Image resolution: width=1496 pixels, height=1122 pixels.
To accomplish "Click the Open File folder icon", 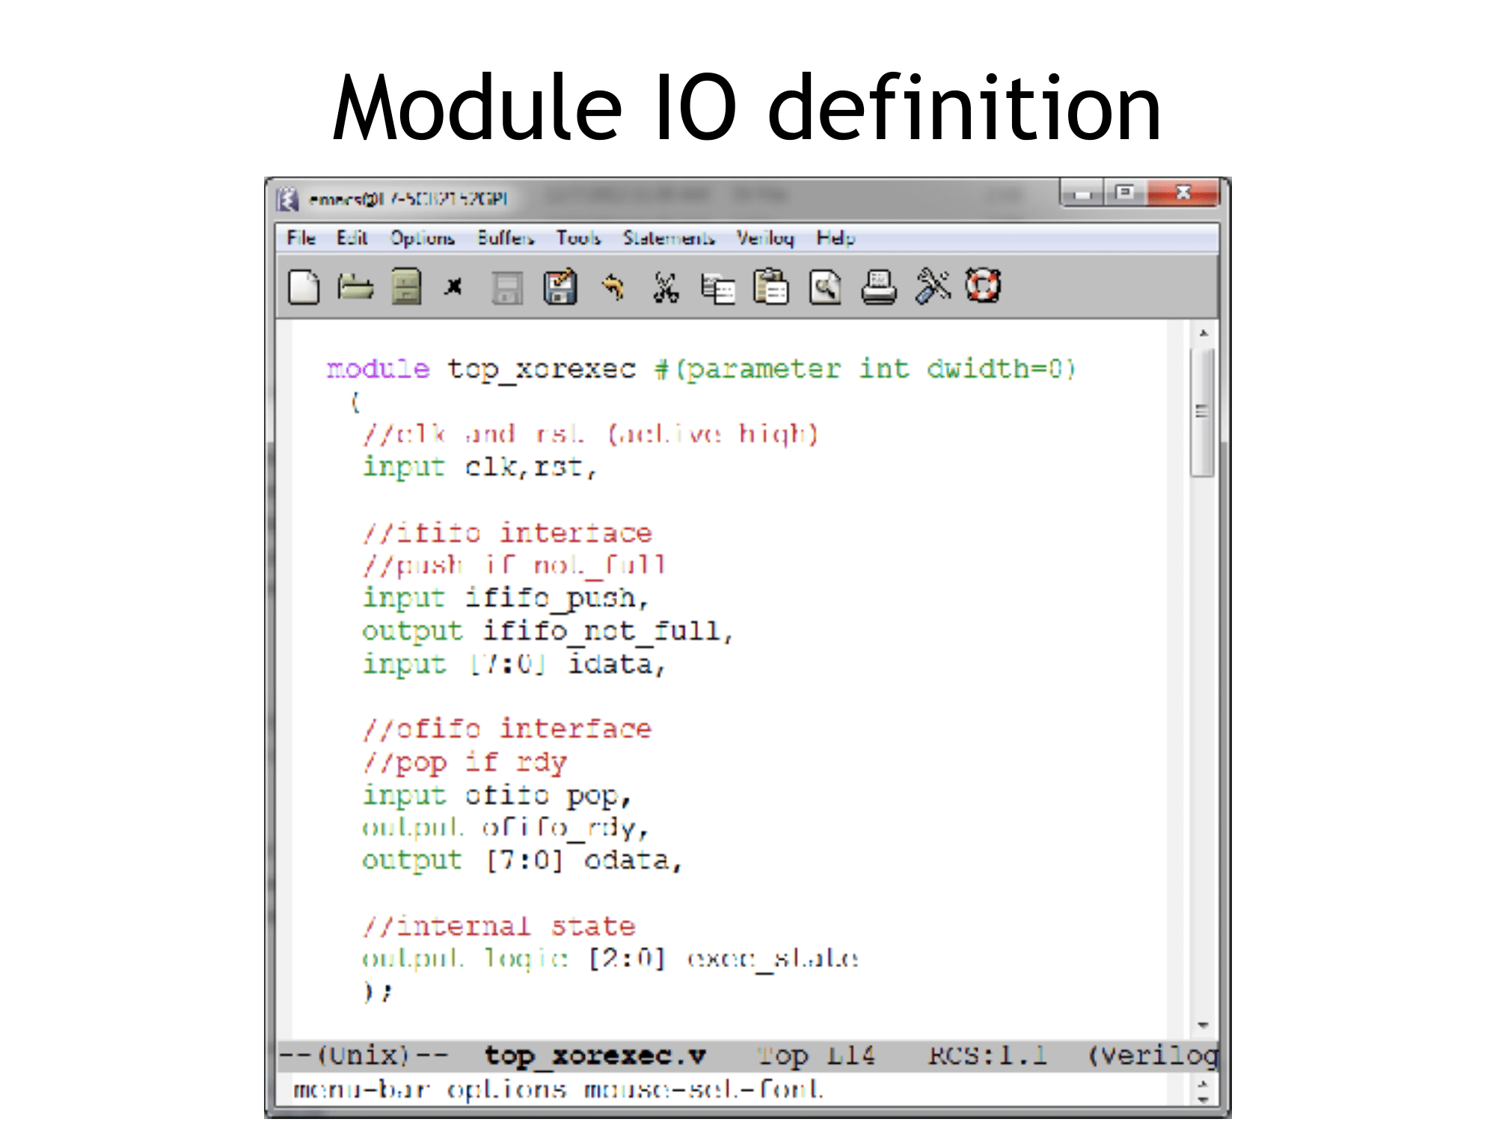I will pos(355,286).
